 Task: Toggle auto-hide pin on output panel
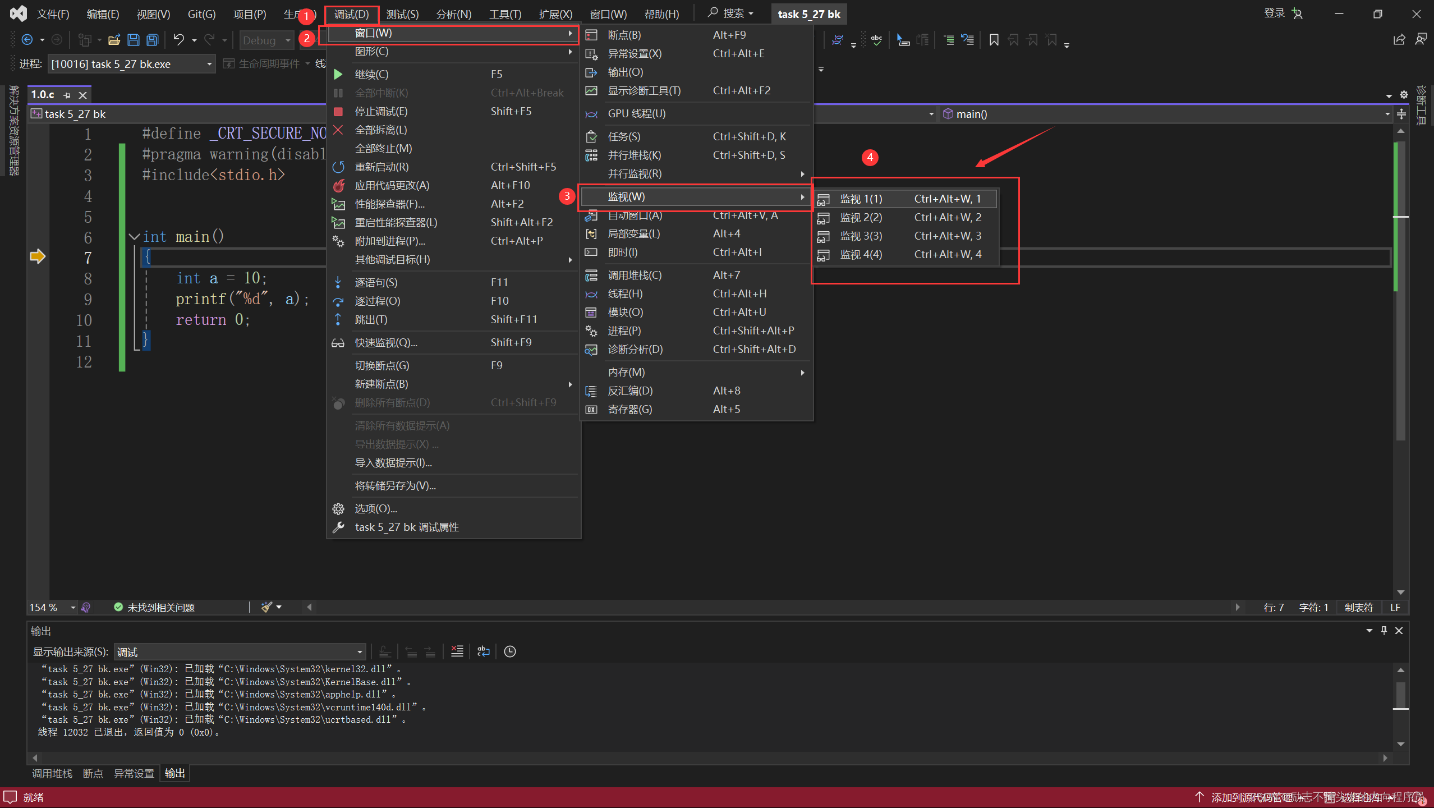1384,631
